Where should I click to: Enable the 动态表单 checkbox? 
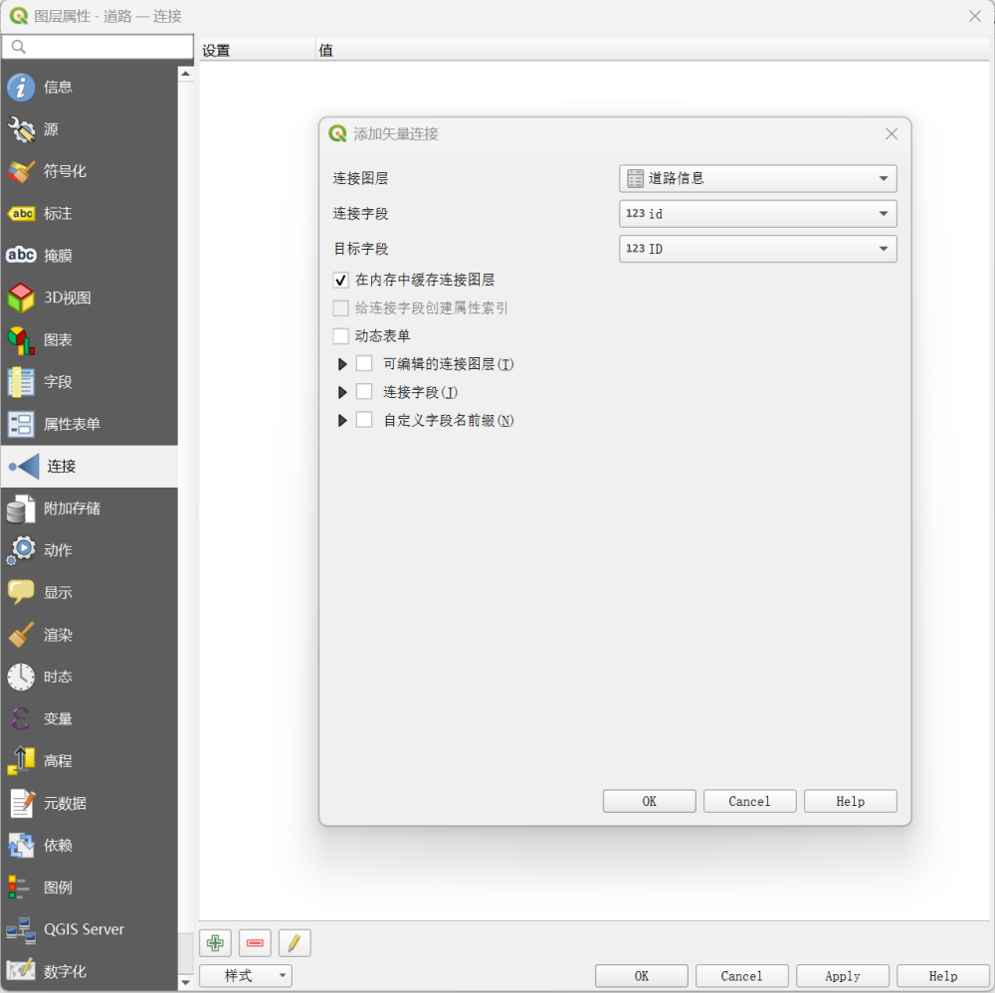pos(341,336)
